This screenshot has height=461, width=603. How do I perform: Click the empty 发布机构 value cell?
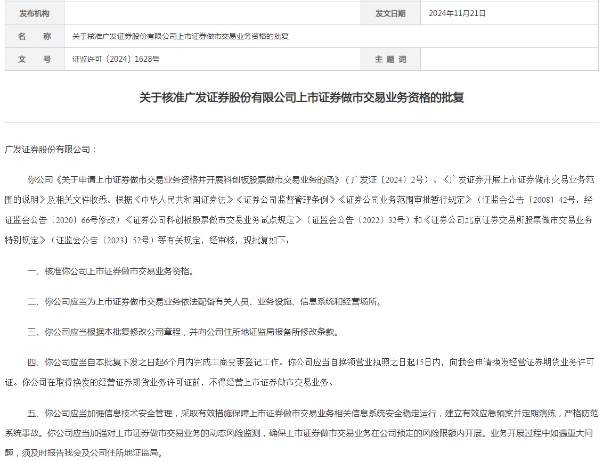(213, 13)
